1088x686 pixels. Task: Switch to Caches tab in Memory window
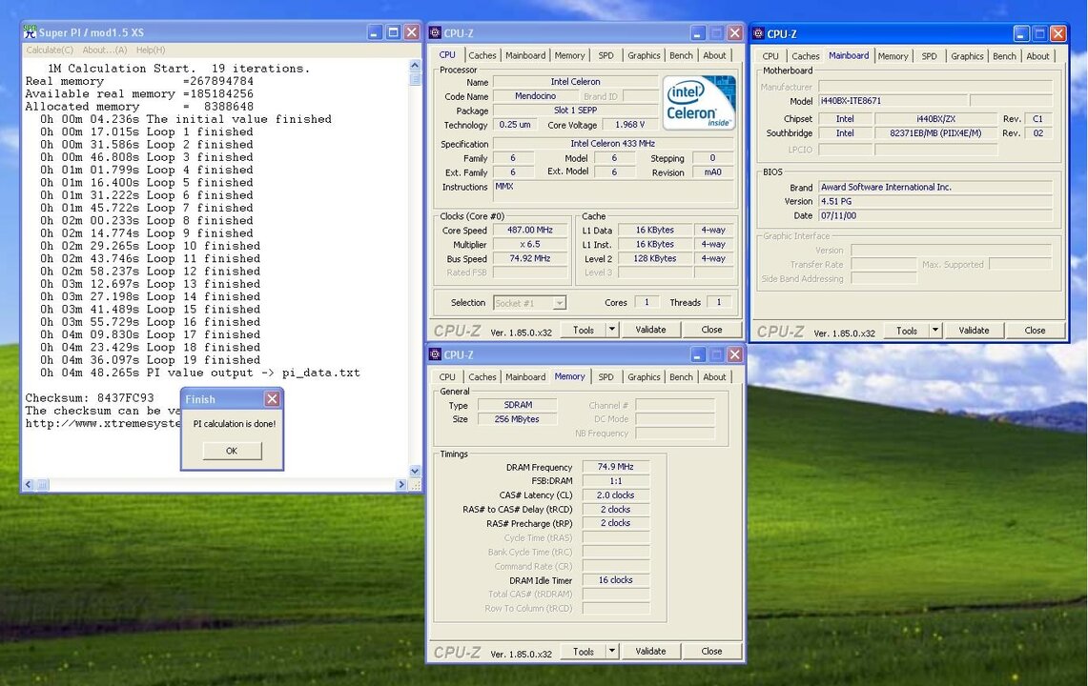[482, 377]
